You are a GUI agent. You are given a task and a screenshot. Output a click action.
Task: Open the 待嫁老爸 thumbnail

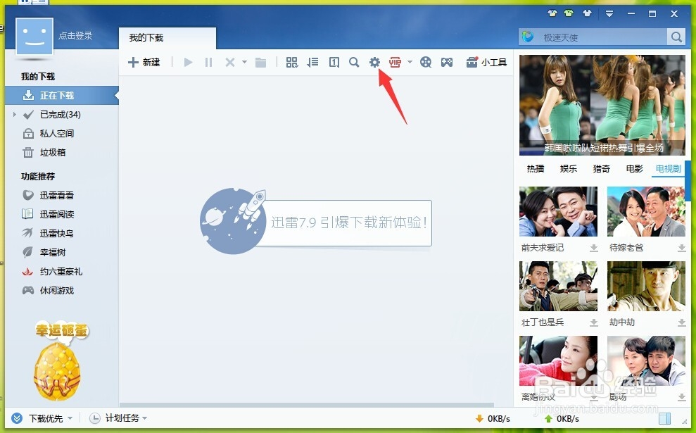[x=646, y=211]
